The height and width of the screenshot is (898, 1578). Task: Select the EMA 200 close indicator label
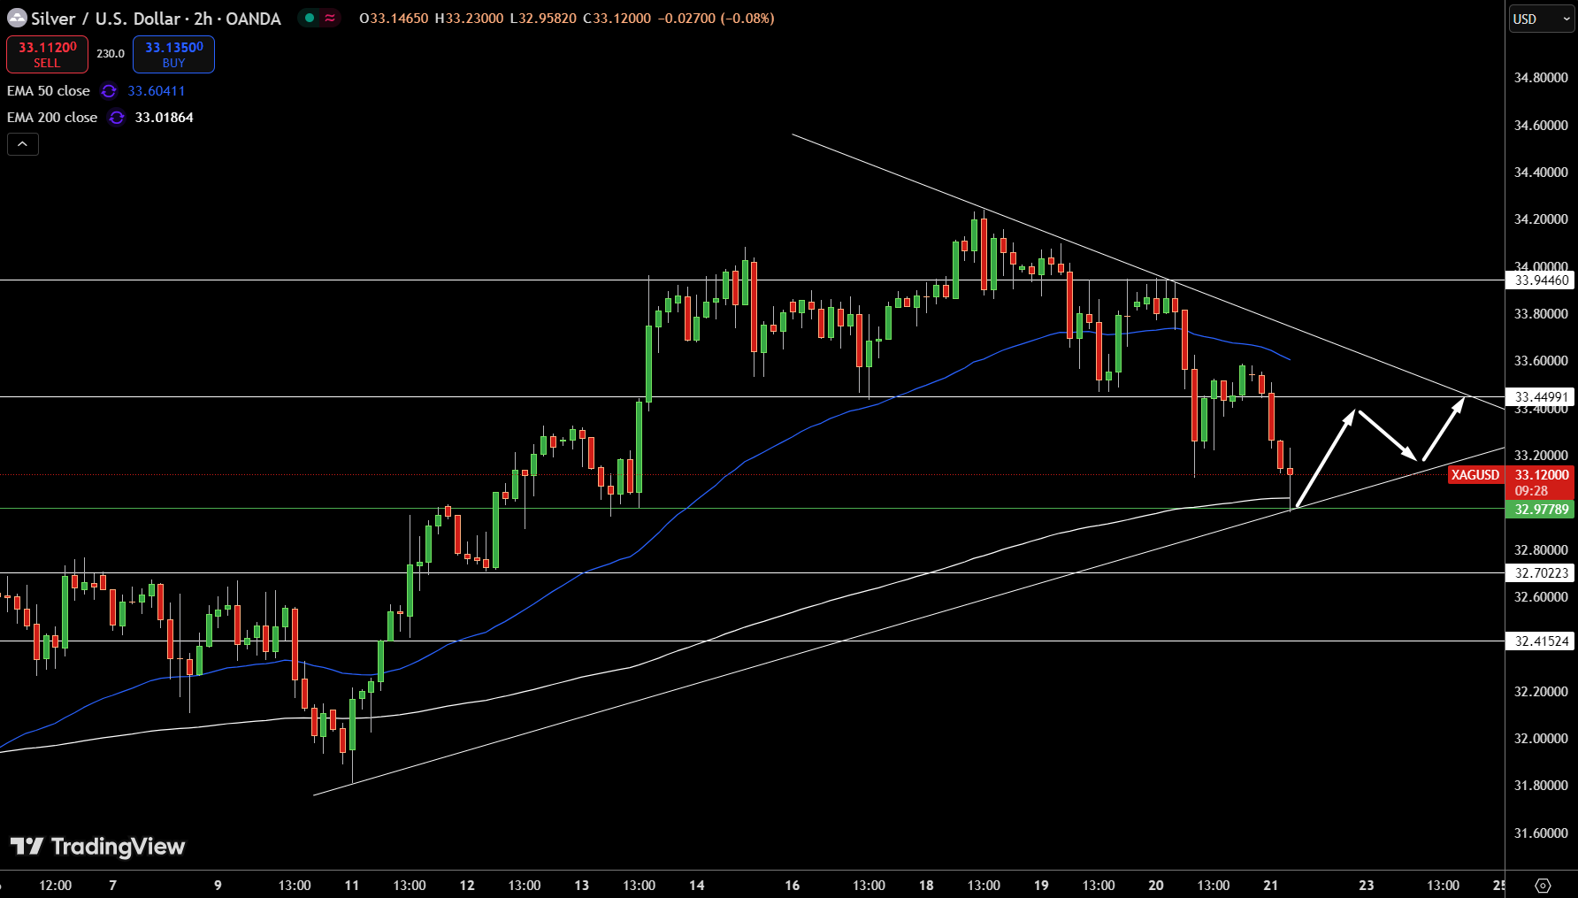52,118
